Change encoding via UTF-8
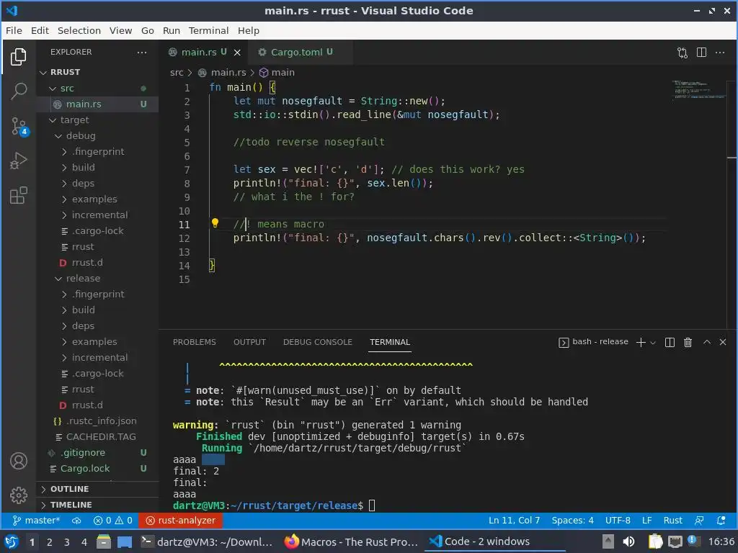738x553 pixels. click(618, 520)
